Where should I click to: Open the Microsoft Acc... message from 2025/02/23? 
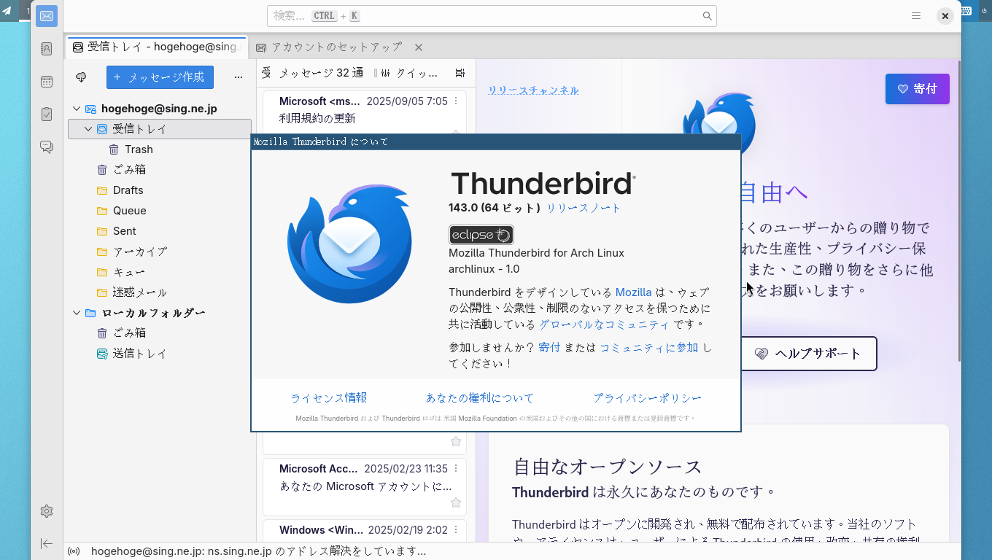[365, 486]
